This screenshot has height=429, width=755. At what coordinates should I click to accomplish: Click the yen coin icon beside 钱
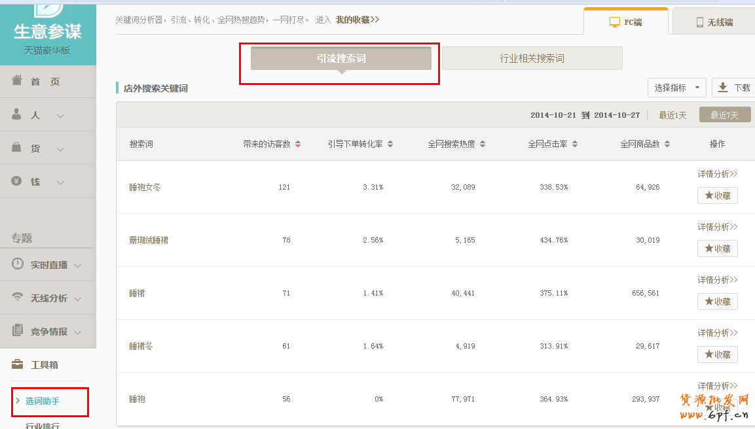pyautogui.click(x=17, y=181)
